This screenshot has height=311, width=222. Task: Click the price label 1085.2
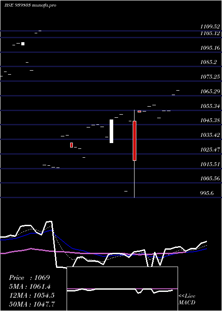tap(208, 63)
